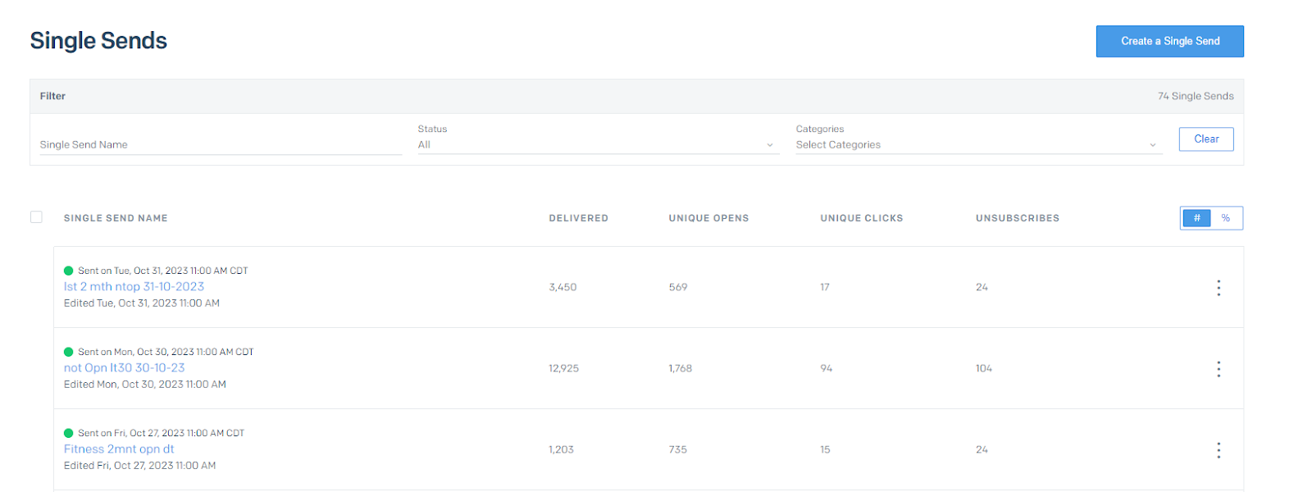The image size is (1312, 492).
Task: Click Edited Mon, Oct 30, 2023 text
Action: [x=145, y=384]
